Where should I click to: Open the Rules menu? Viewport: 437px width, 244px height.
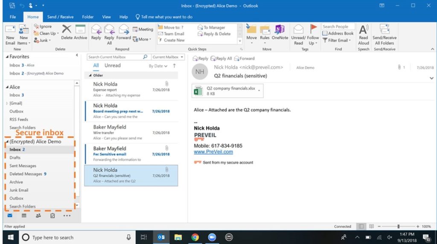tap(265, 35)
